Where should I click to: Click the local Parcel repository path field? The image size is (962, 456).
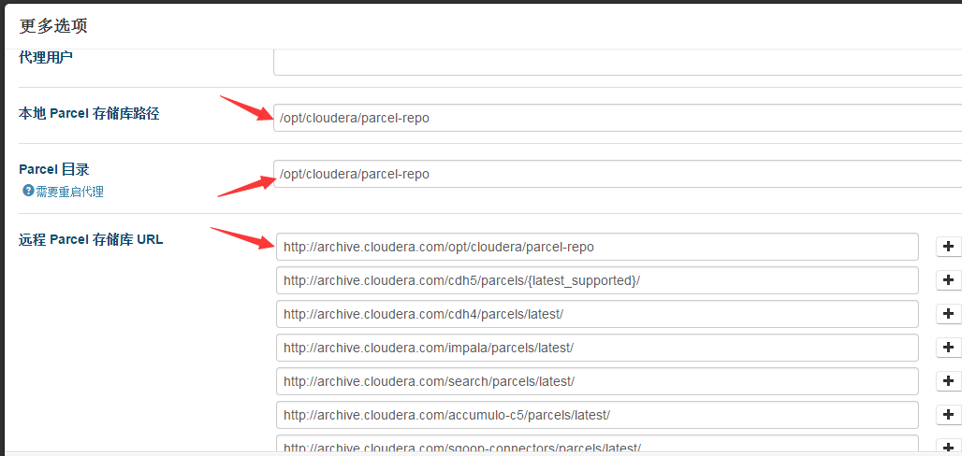point(618,118)
